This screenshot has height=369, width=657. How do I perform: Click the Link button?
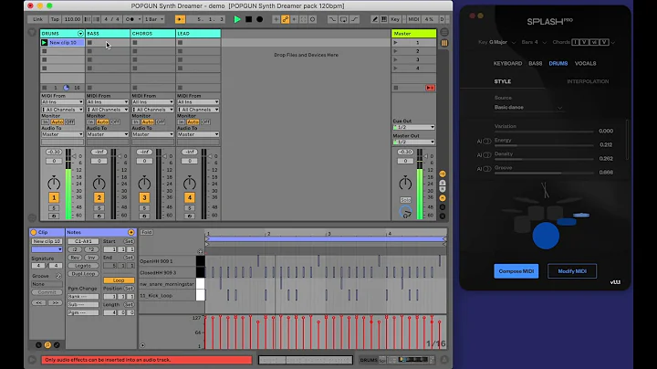click(37, 19)
